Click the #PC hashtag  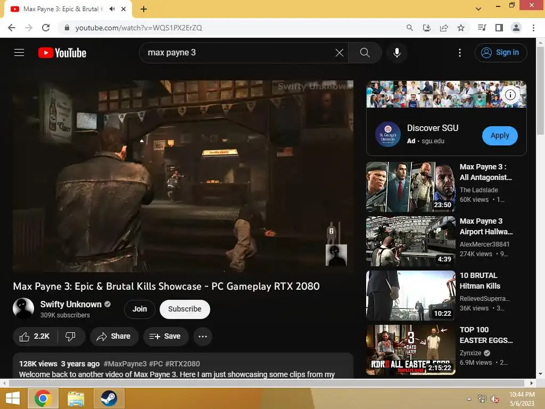[x=156, y=364]
